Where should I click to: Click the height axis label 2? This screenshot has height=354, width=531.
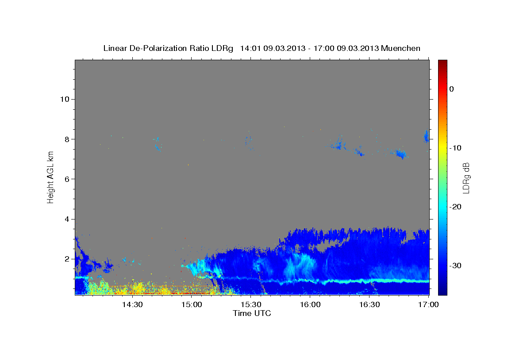click(67, 259)
